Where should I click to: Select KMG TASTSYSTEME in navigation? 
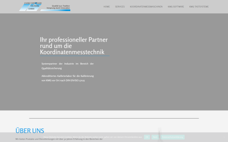(x=199, y=7)
